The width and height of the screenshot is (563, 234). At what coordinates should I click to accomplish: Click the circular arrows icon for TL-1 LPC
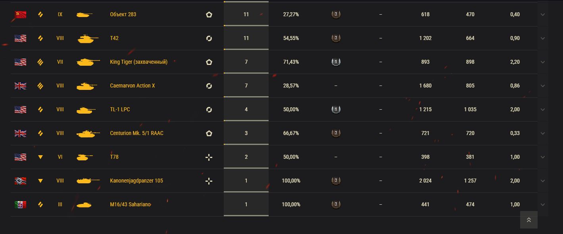coord(209,110)
